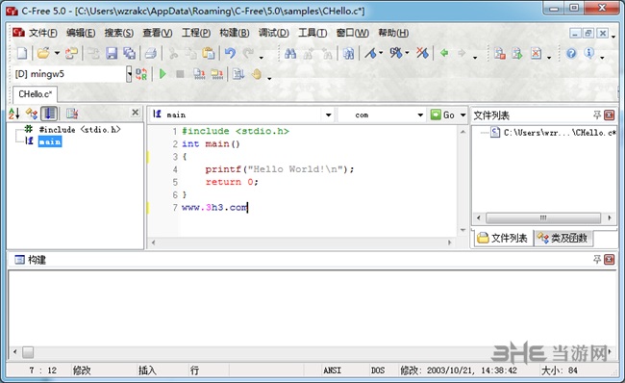Open the main function dropdown in editor bar

pos(328,115)
